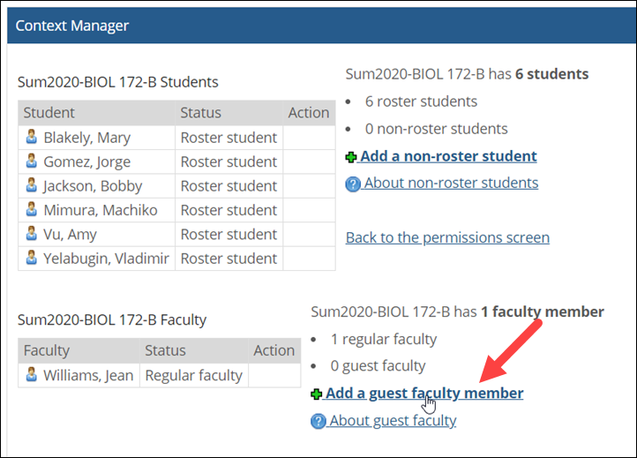Click Sum2020-BIOL 172-B Faculty heading

coord(112,319)
